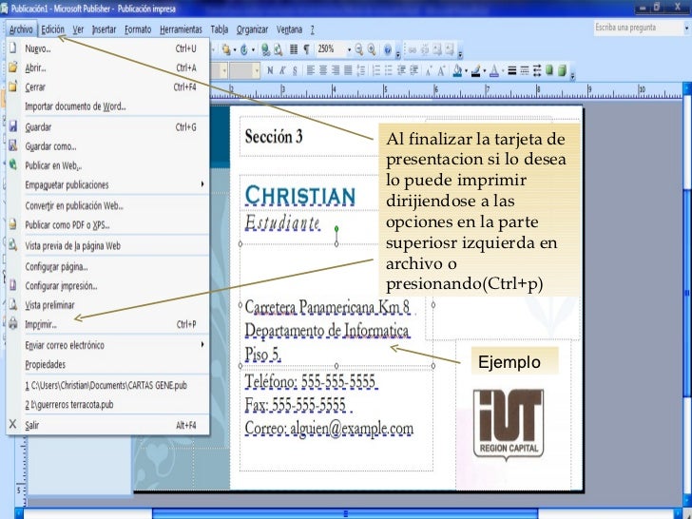Click the decrease indent icon
The height and width of the screenshot is (519, 692).
tap(401, 70)
